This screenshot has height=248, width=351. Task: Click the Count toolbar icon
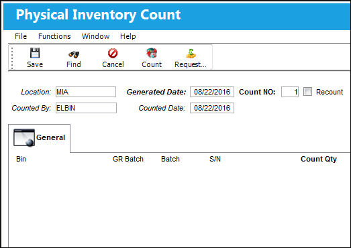(x=152, y=53)
